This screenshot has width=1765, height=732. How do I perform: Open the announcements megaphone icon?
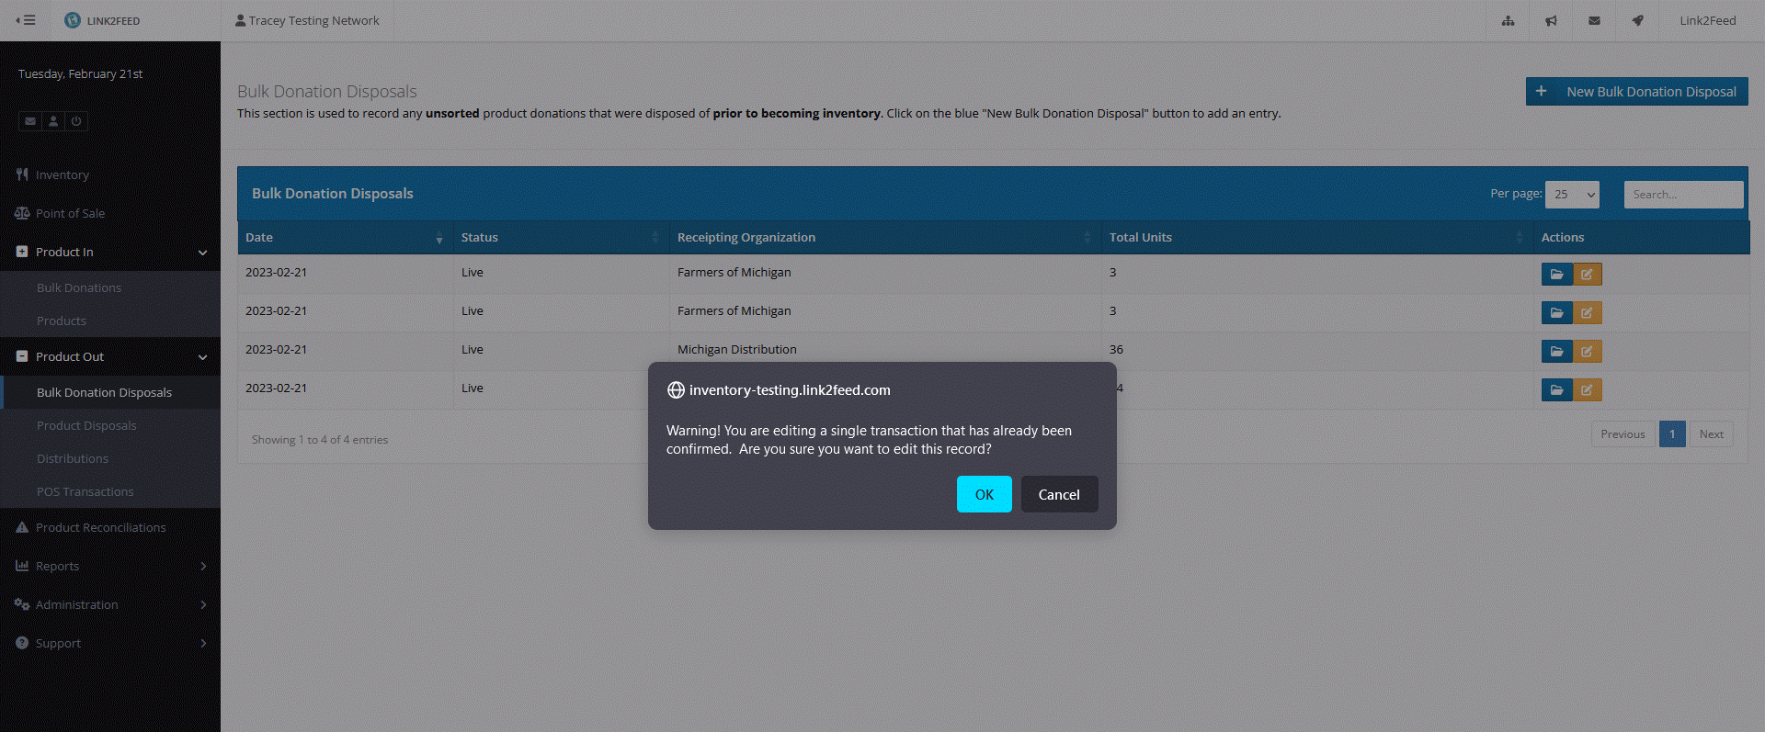1551,20
